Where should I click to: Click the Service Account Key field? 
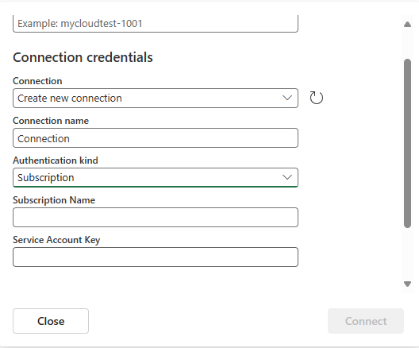[156, 257]
